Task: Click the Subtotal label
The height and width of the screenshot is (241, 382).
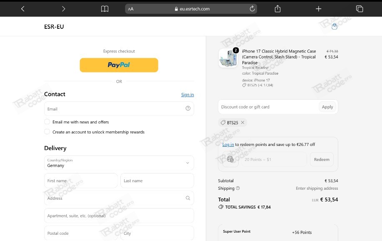Action: pos(226,181)
